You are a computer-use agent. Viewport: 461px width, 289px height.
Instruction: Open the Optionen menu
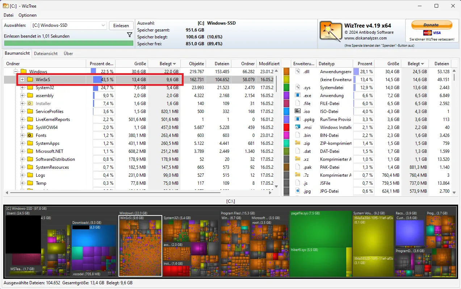click(28, 15)
